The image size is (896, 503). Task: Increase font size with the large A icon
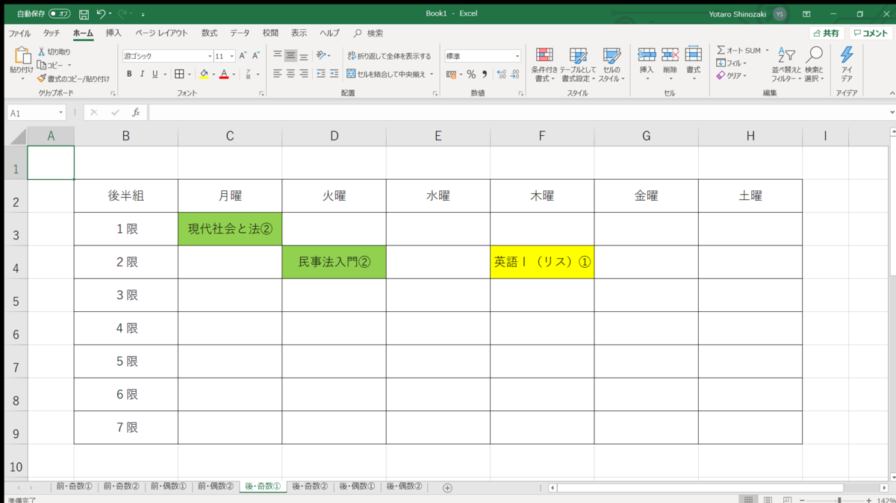243,56
